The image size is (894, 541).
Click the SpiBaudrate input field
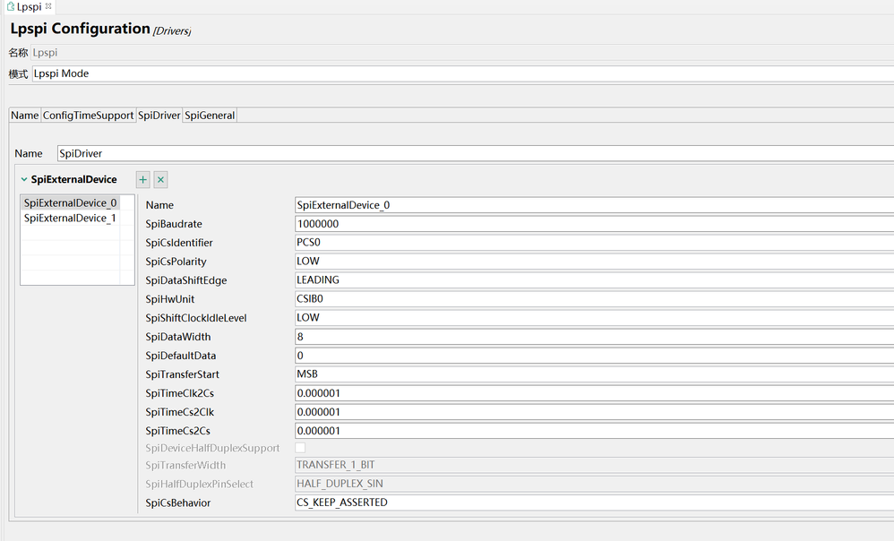(591, 224)
